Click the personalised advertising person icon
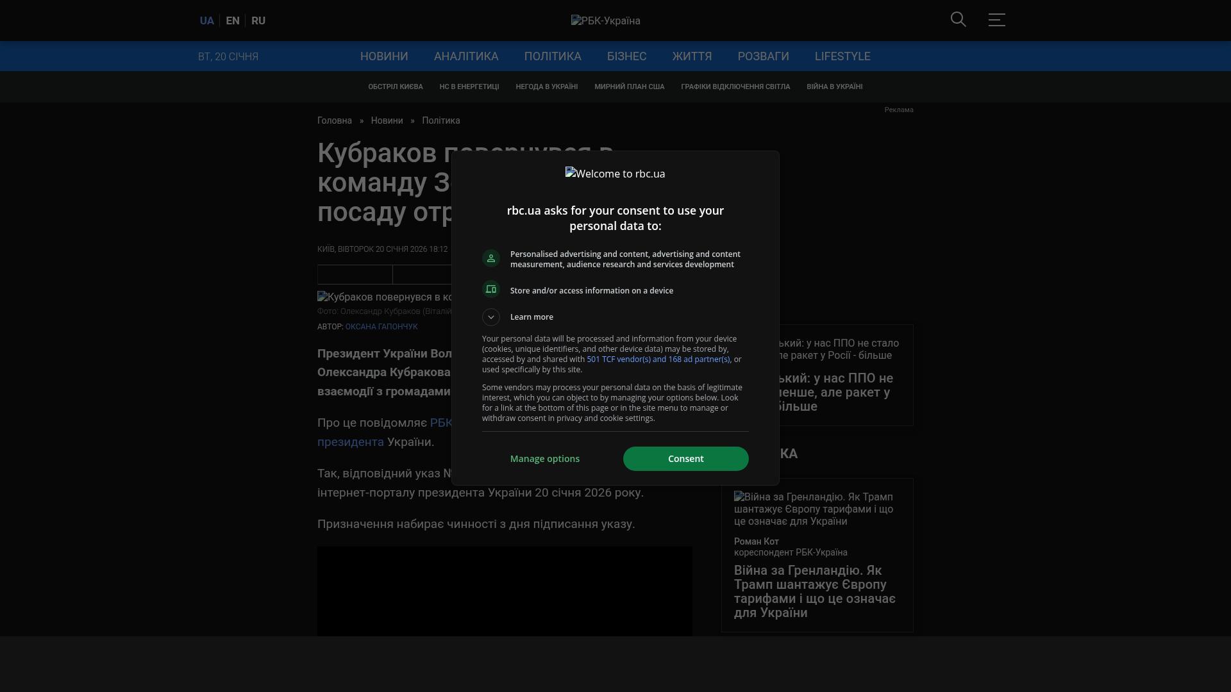 coord(491,258)
